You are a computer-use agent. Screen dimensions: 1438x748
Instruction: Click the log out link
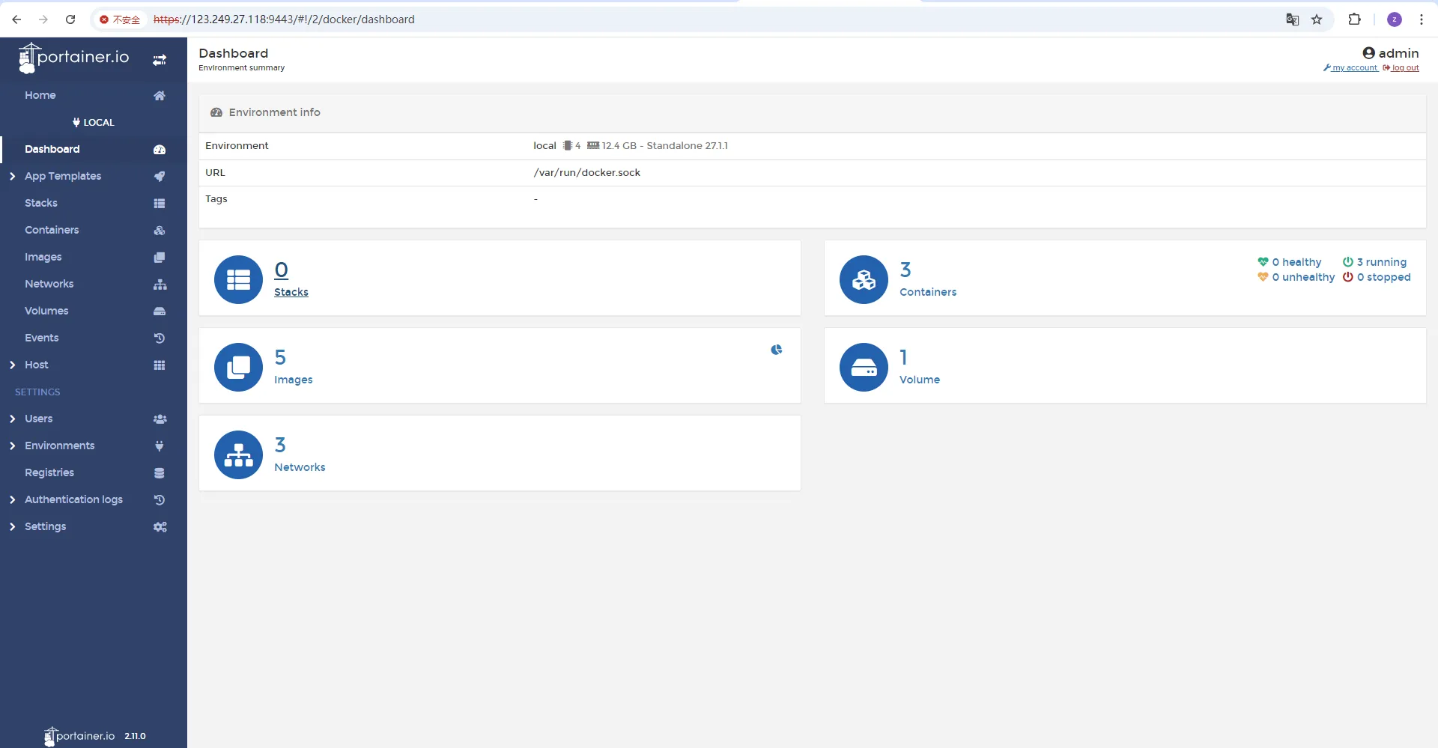click(x=1401, y=68)
